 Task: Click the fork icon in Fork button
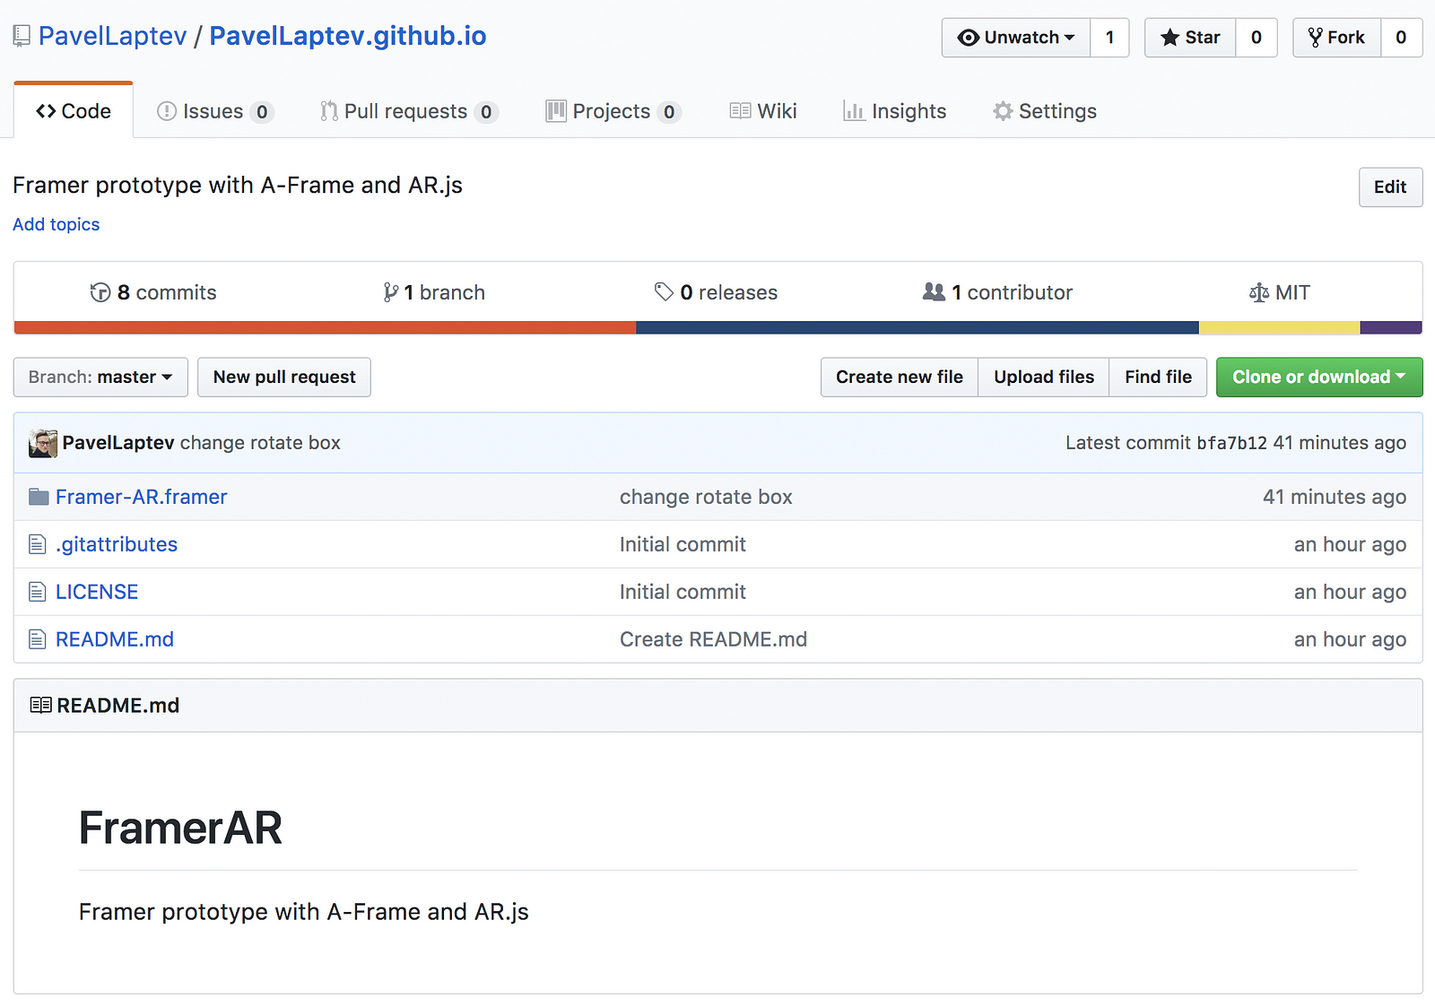pyautogui.click(x=1316, y=38)
